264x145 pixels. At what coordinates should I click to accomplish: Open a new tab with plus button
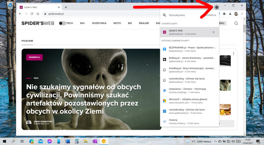(66, 7)
